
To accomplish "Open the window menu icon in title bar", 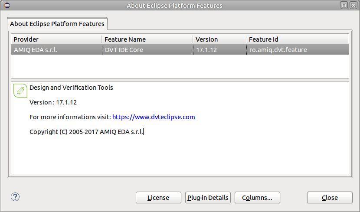I will 6,5.
